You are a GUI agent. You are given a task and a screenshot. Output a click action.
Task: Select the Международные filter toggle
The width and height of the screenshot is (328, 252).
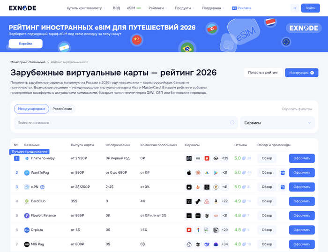tap(31, 109)
